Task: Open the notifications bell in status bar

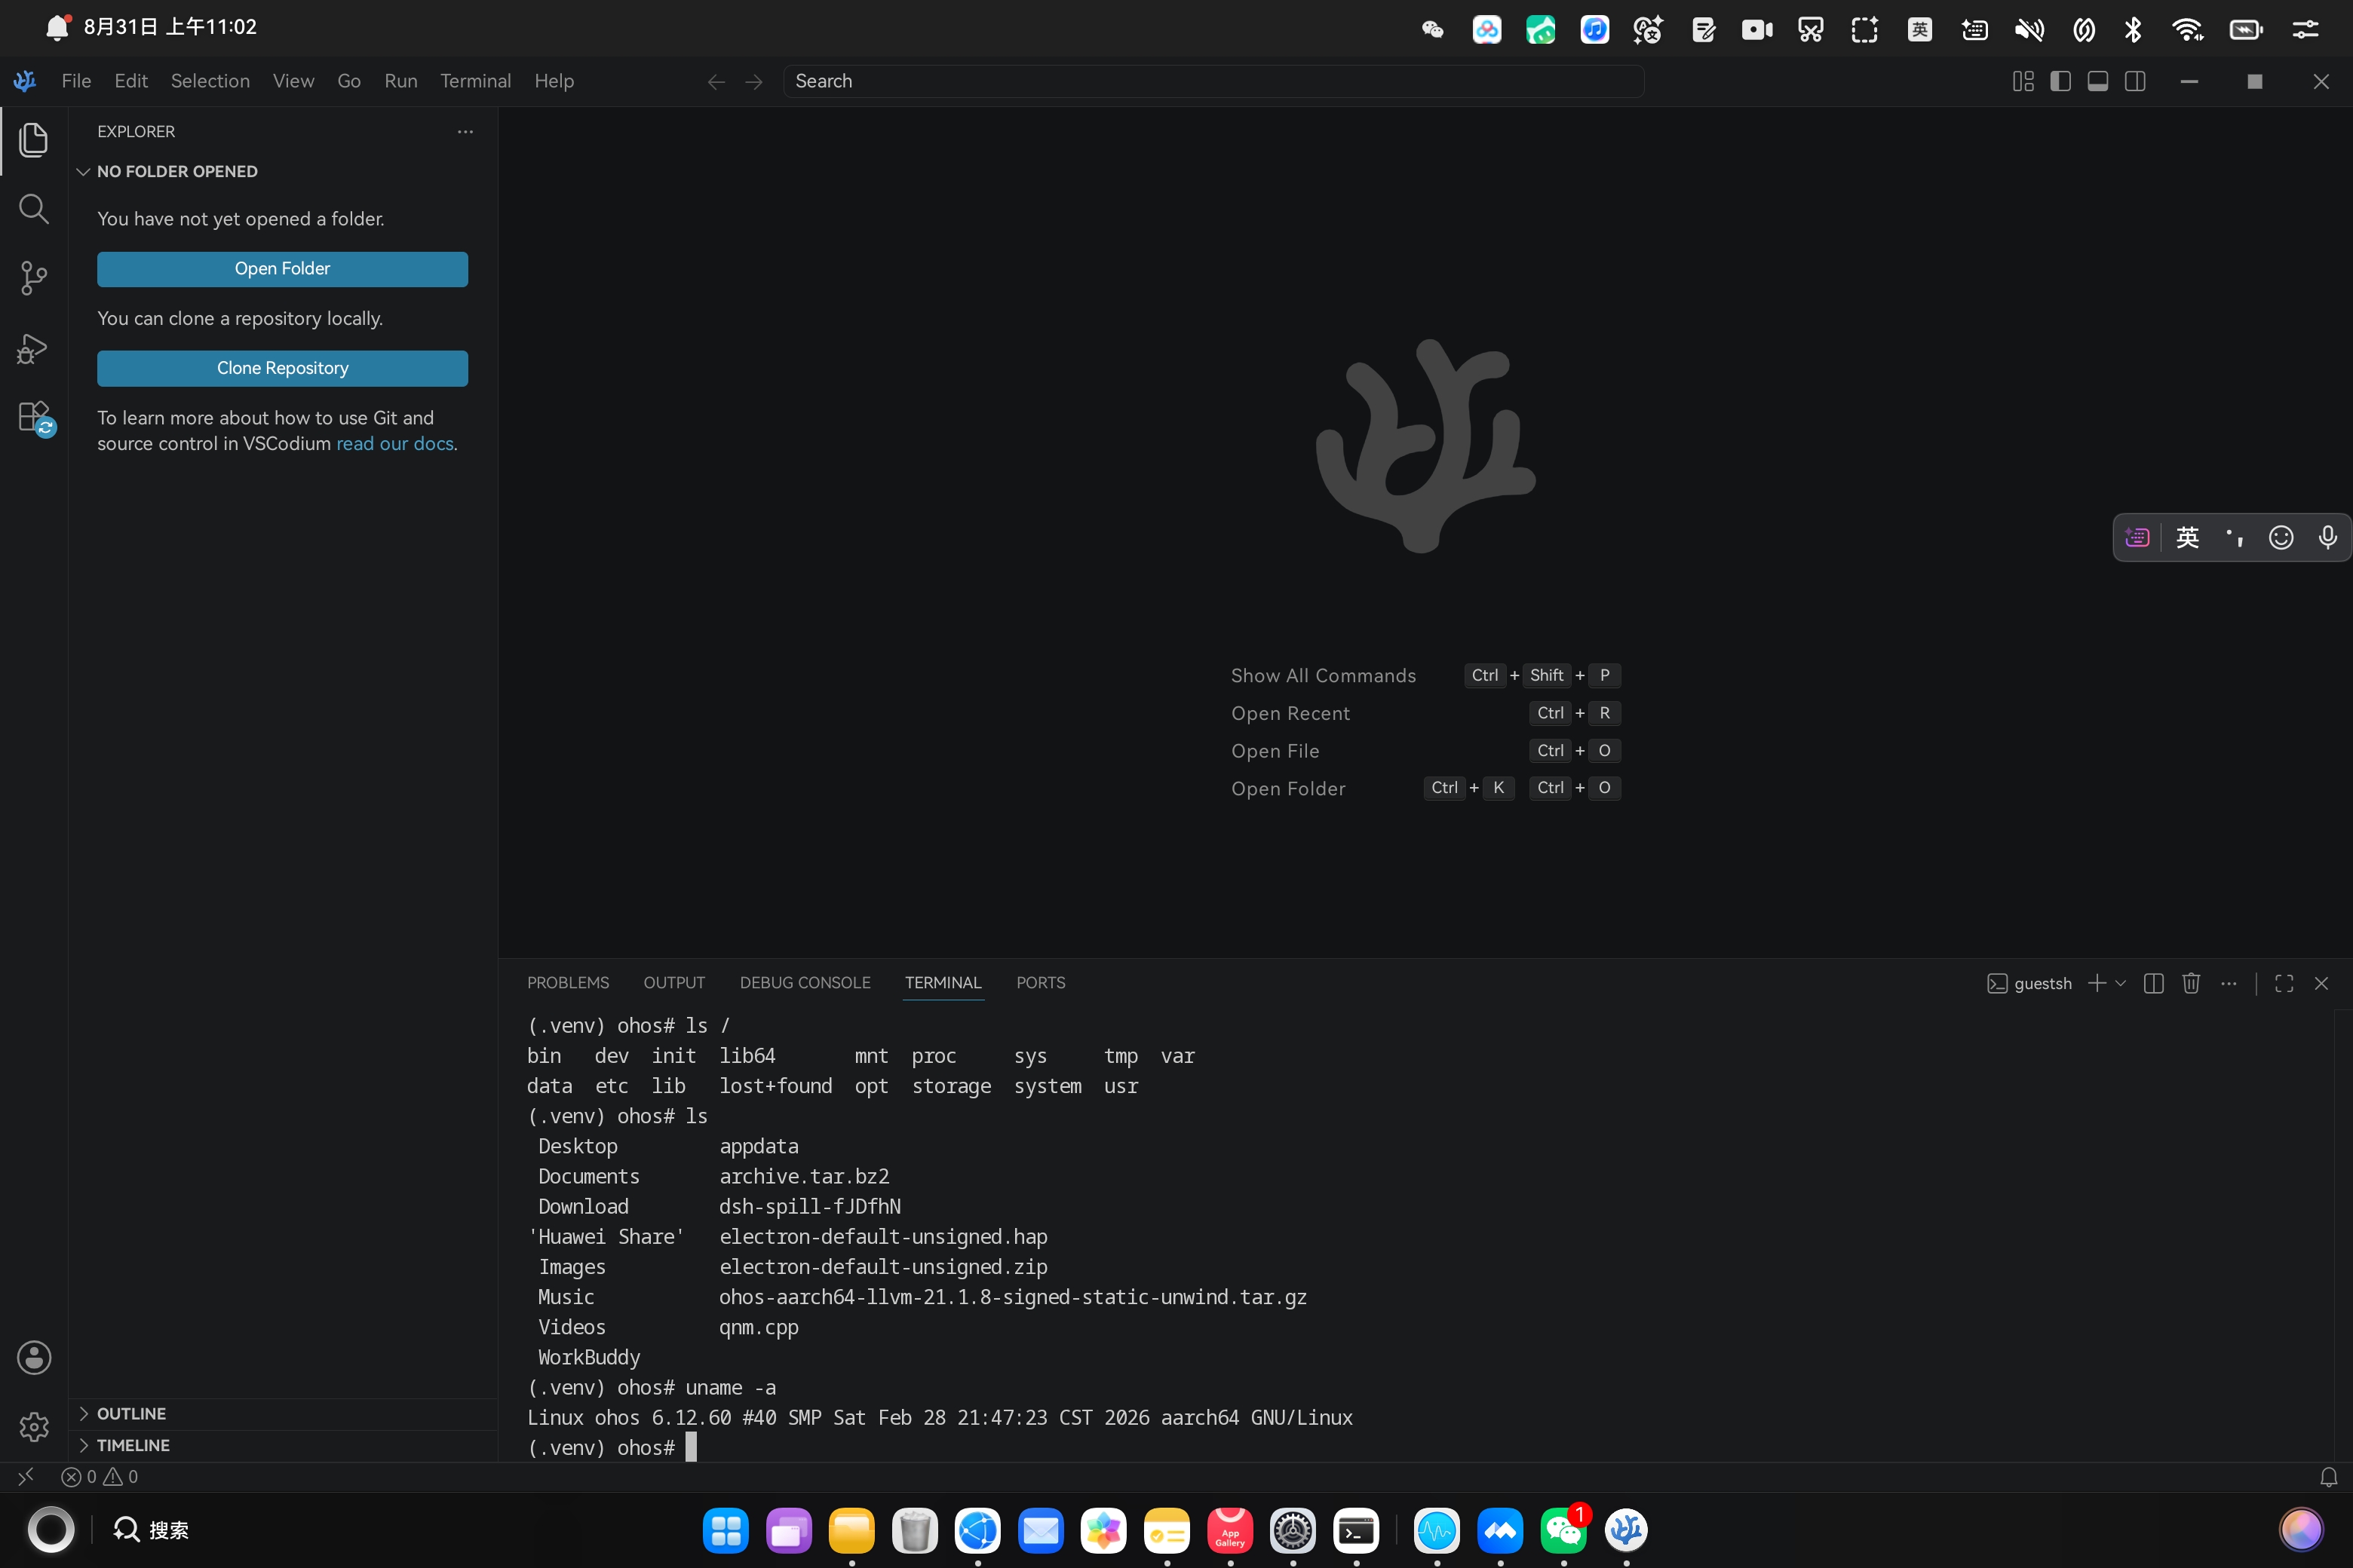Action: coord(2328,1476)
